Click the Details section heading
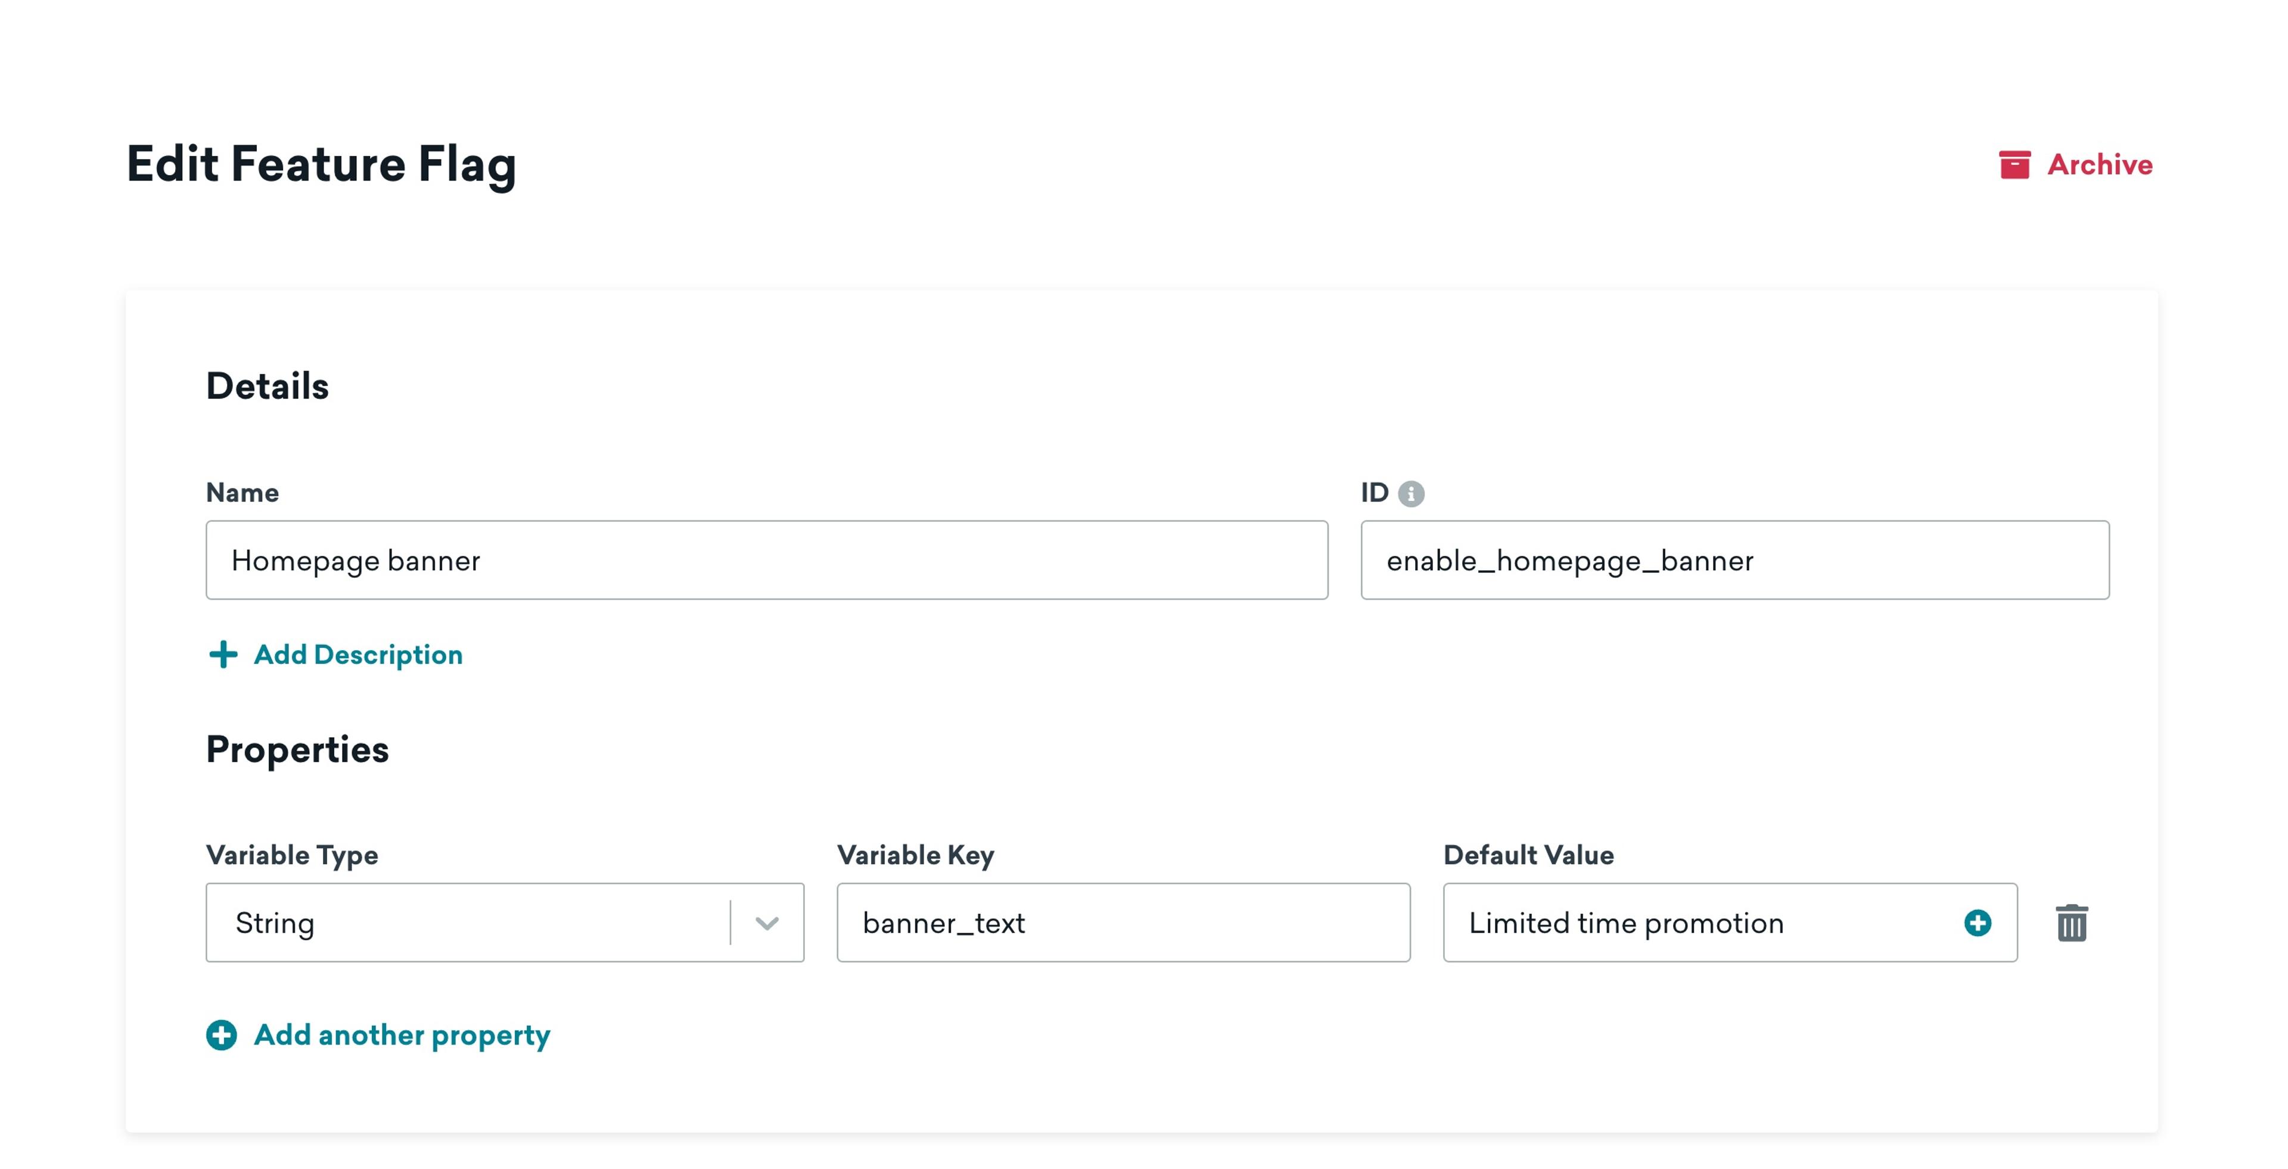Screen dimensions: 2288x1169 click(x=266, y=386)
